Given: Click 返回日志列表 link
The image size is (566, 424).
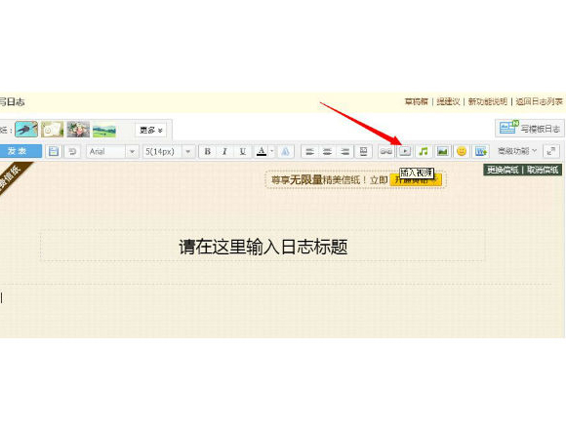Looking at the screenshot, I should 539,101.
